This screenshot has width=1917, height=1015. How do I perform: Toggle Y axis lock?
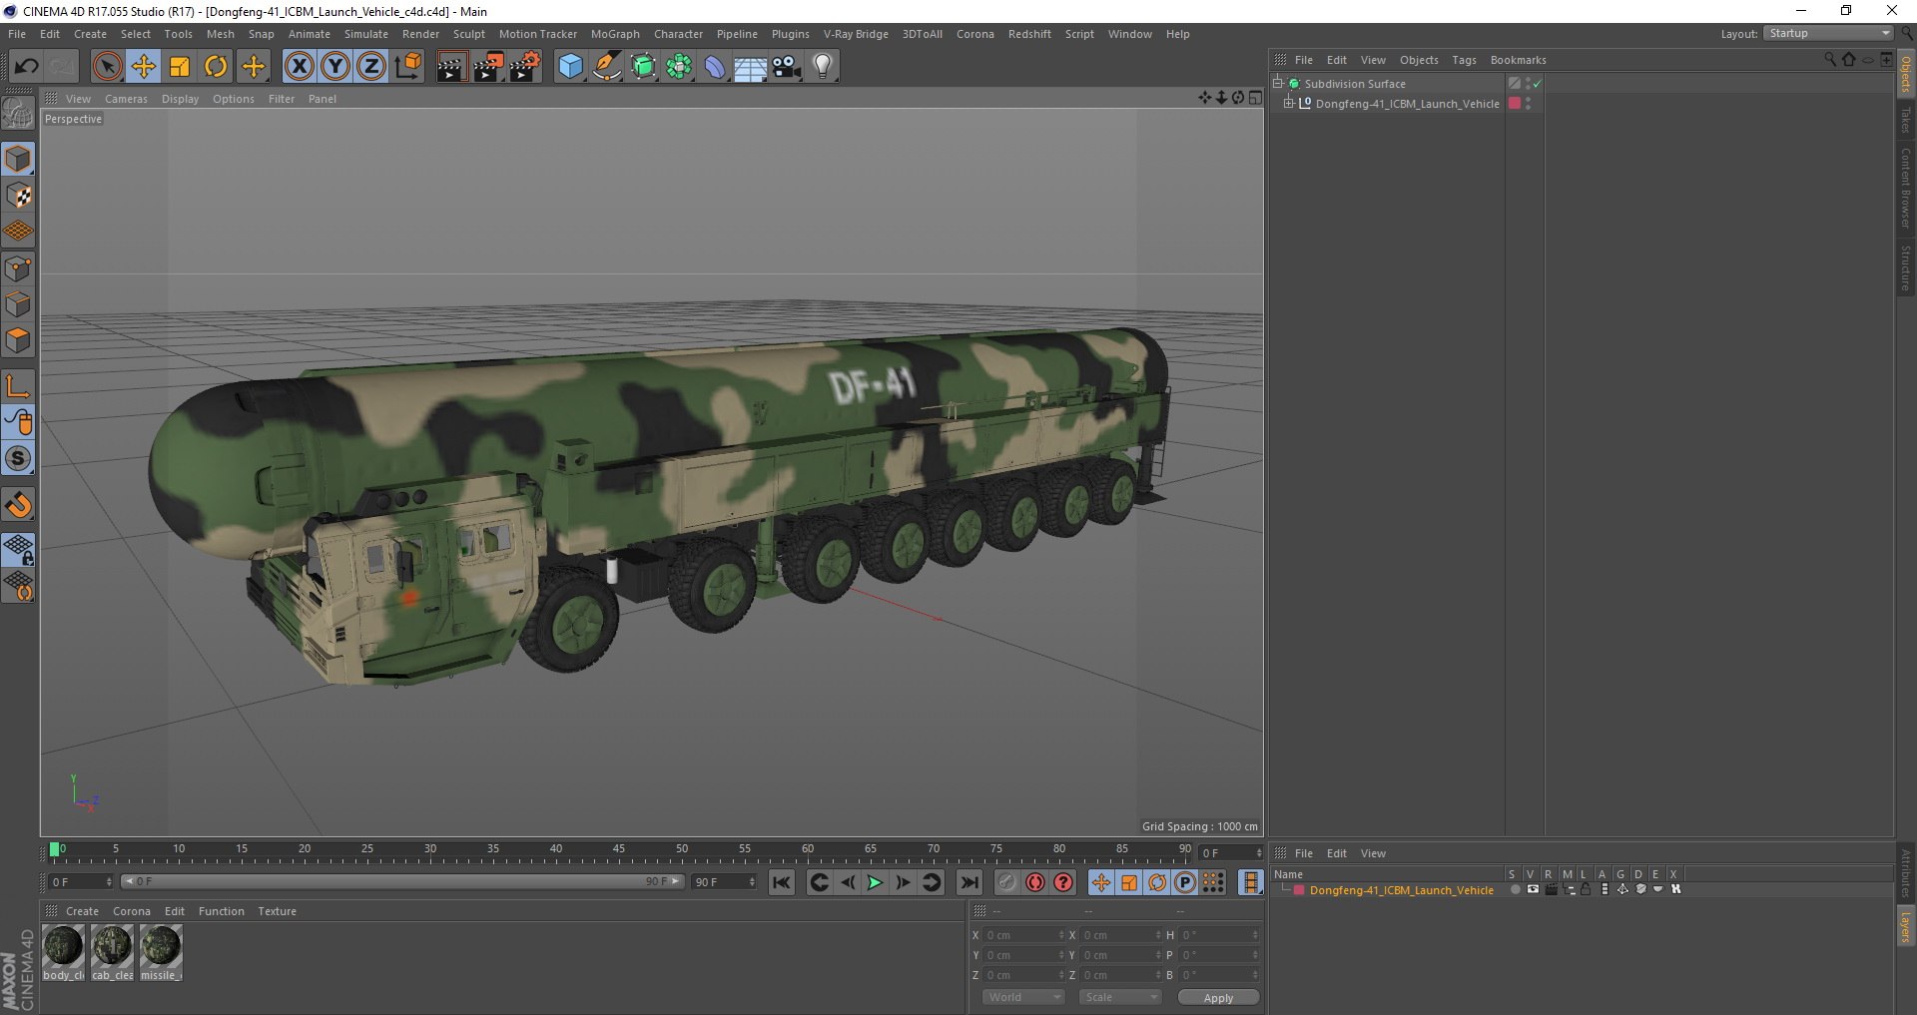click(x=335, y=67)
